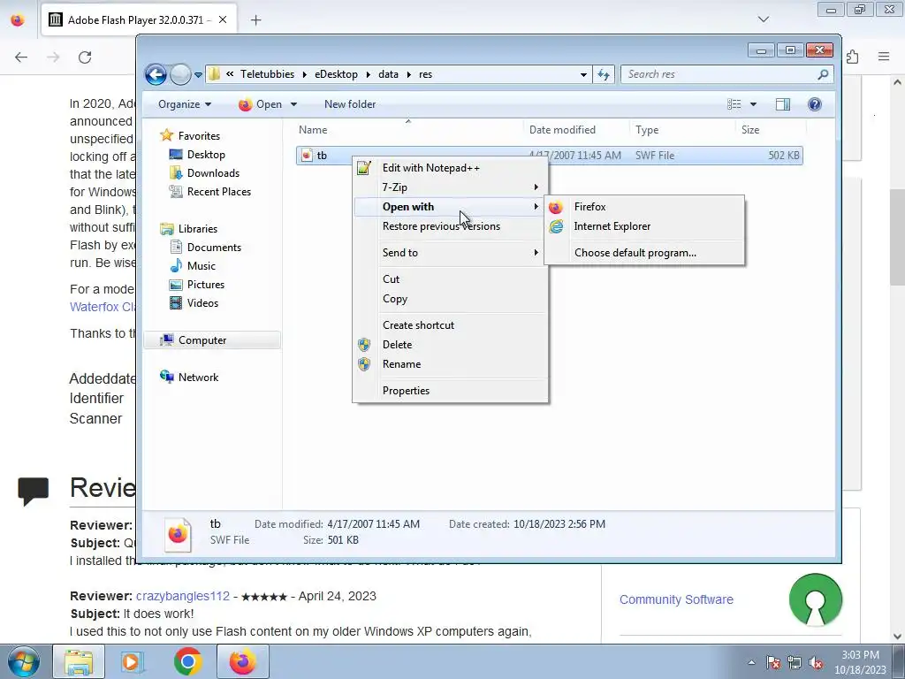Select Network in navigation pane
The image size is (905, 679).
tap(198, 377)
